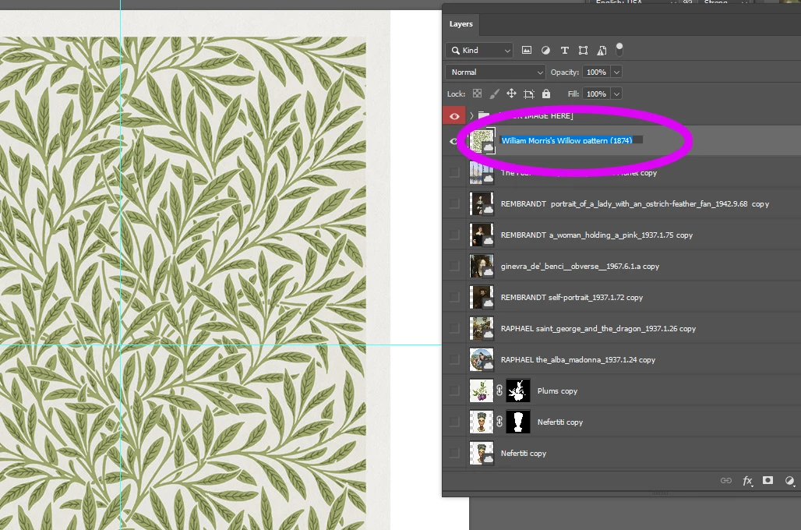The width and height of the screenshot is (801, 530).
Task: Select RAPHAEL the_alba_madonna layer thumbnail
Action: click(x=482, y=359)
